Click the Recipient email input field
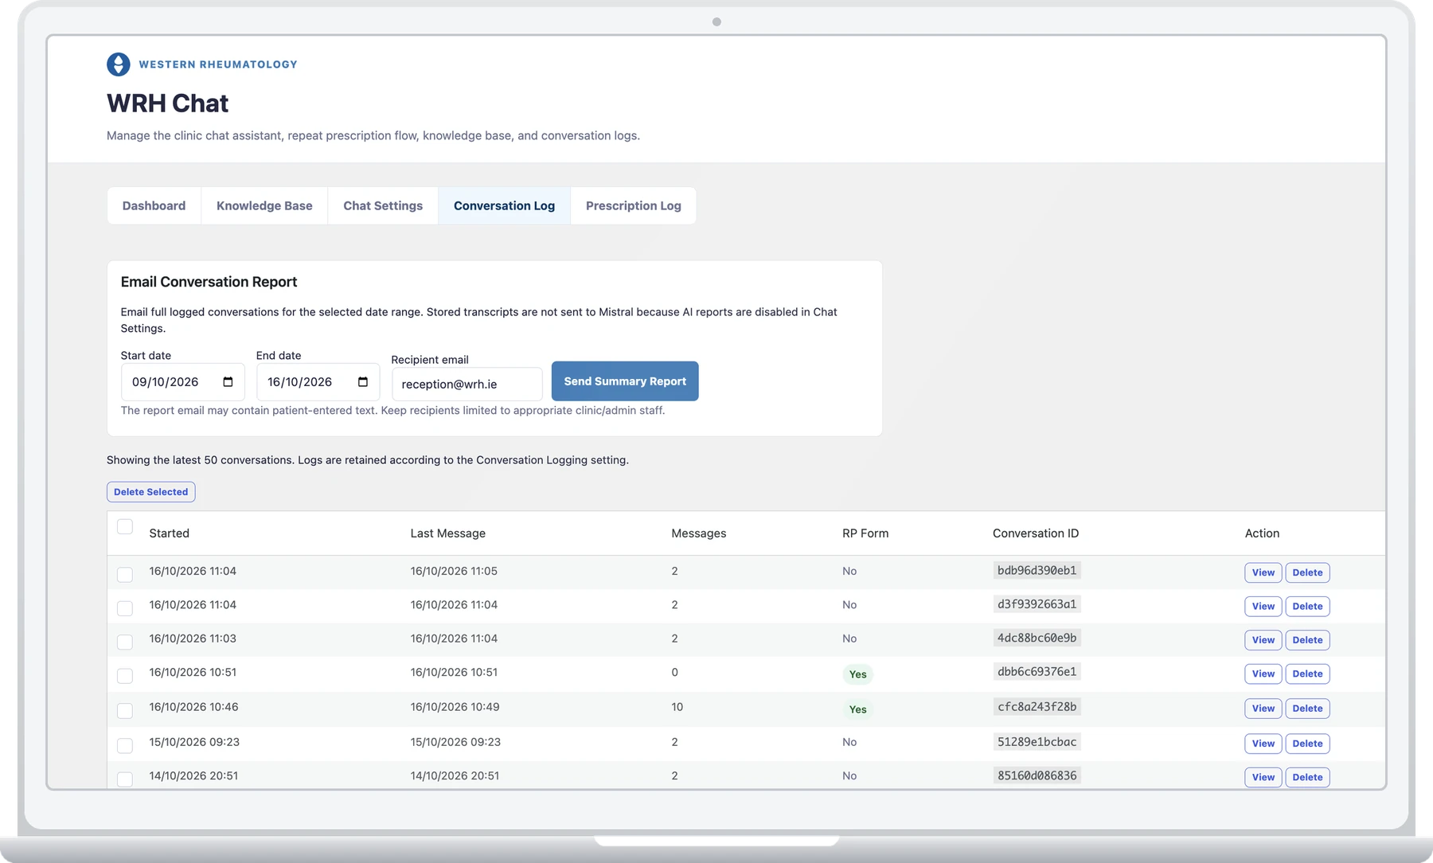Image resolution: width=1433 pixels, height=863 pixels. (x=467, y=384)
